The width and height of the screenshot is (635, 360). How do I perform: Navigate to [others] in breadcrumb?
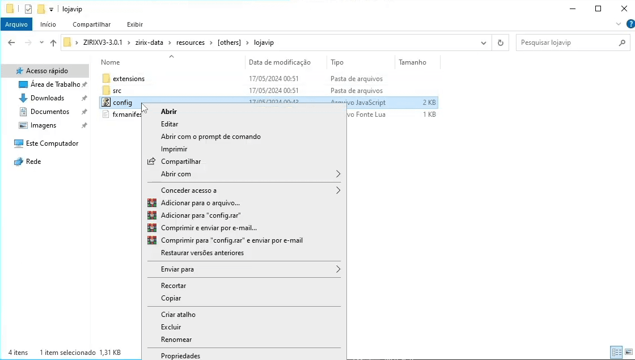(229, 43)
